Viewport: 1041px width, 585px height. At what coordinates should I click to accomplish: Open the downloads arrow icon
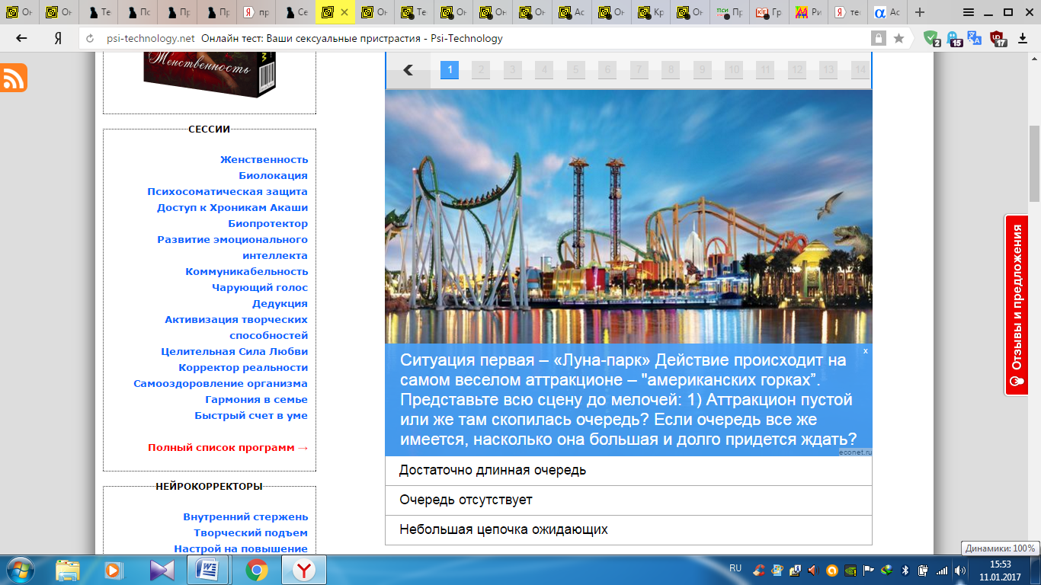pyautogui.click(x=1023, y=38)
